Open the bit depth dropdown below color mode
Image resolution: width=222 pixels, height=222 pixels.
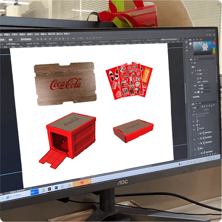click(204, 89)
